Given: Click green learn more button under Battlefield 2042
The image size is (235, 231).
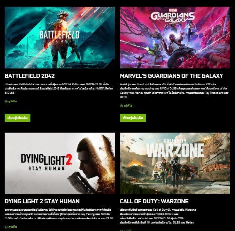Looking at the screenshot, I should (x=18, y=118).
